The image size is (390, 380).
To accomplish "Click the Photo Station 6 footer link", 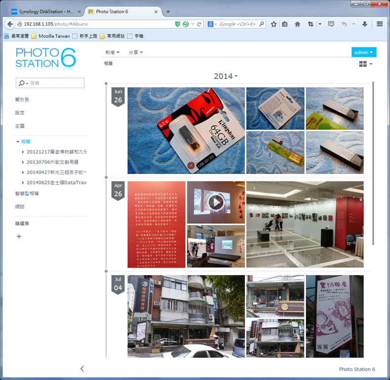I will (x=357, y=369).
